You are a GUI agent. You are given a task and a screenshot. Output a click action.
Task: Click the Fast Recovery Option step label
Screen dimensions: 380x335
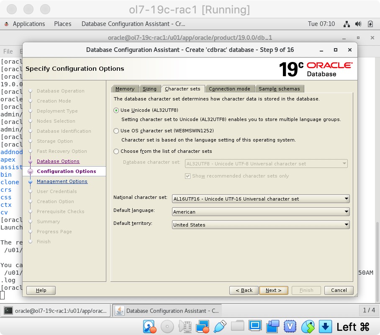pyautogui.click(x=62, y=151)
